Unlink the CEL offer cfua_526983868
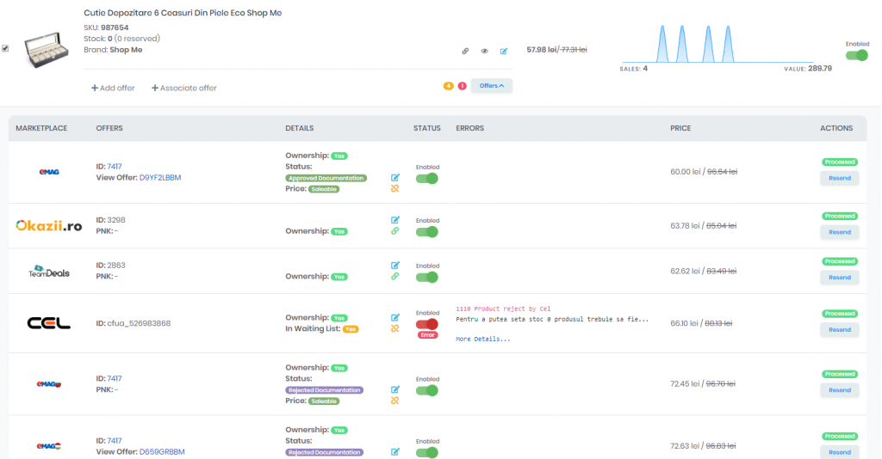This screenshot has width=882, height=459. pyautogui.click(x=394, y=328)
